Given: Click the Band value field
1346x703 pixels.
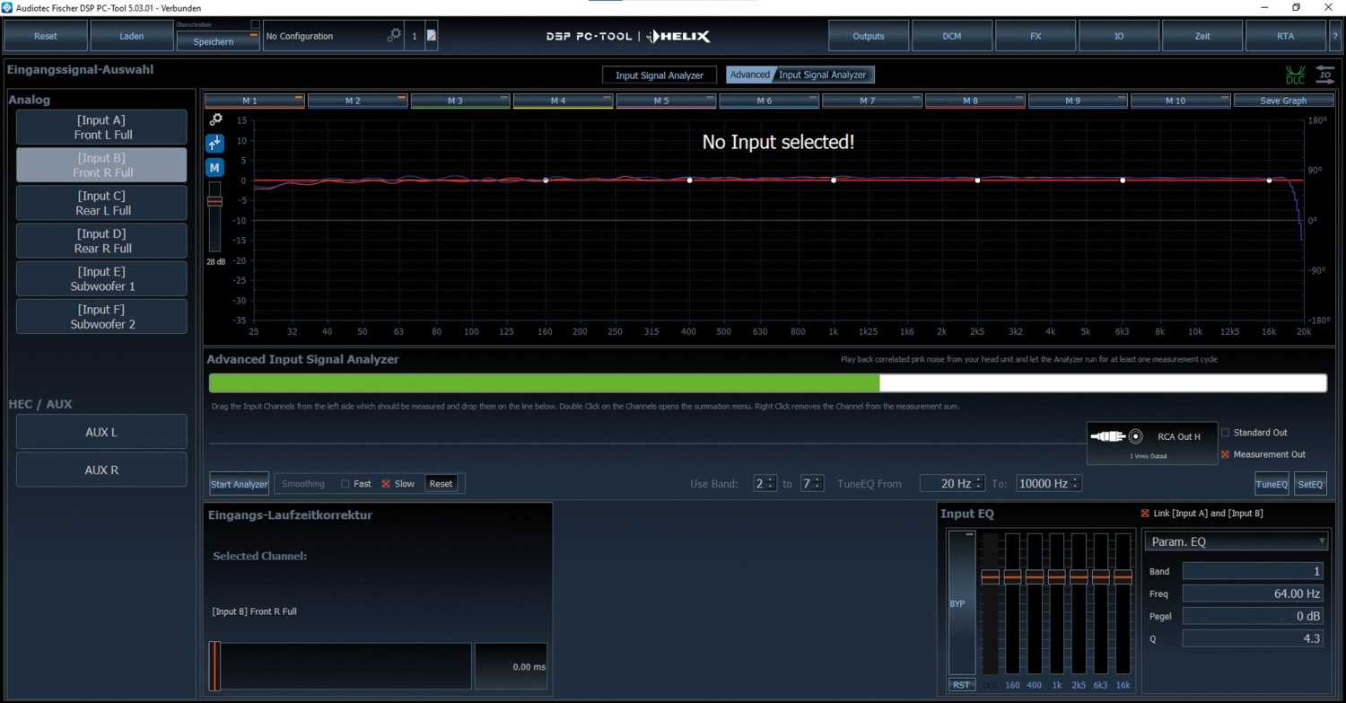Looking at the screenshot, I should coord(1254,571).
